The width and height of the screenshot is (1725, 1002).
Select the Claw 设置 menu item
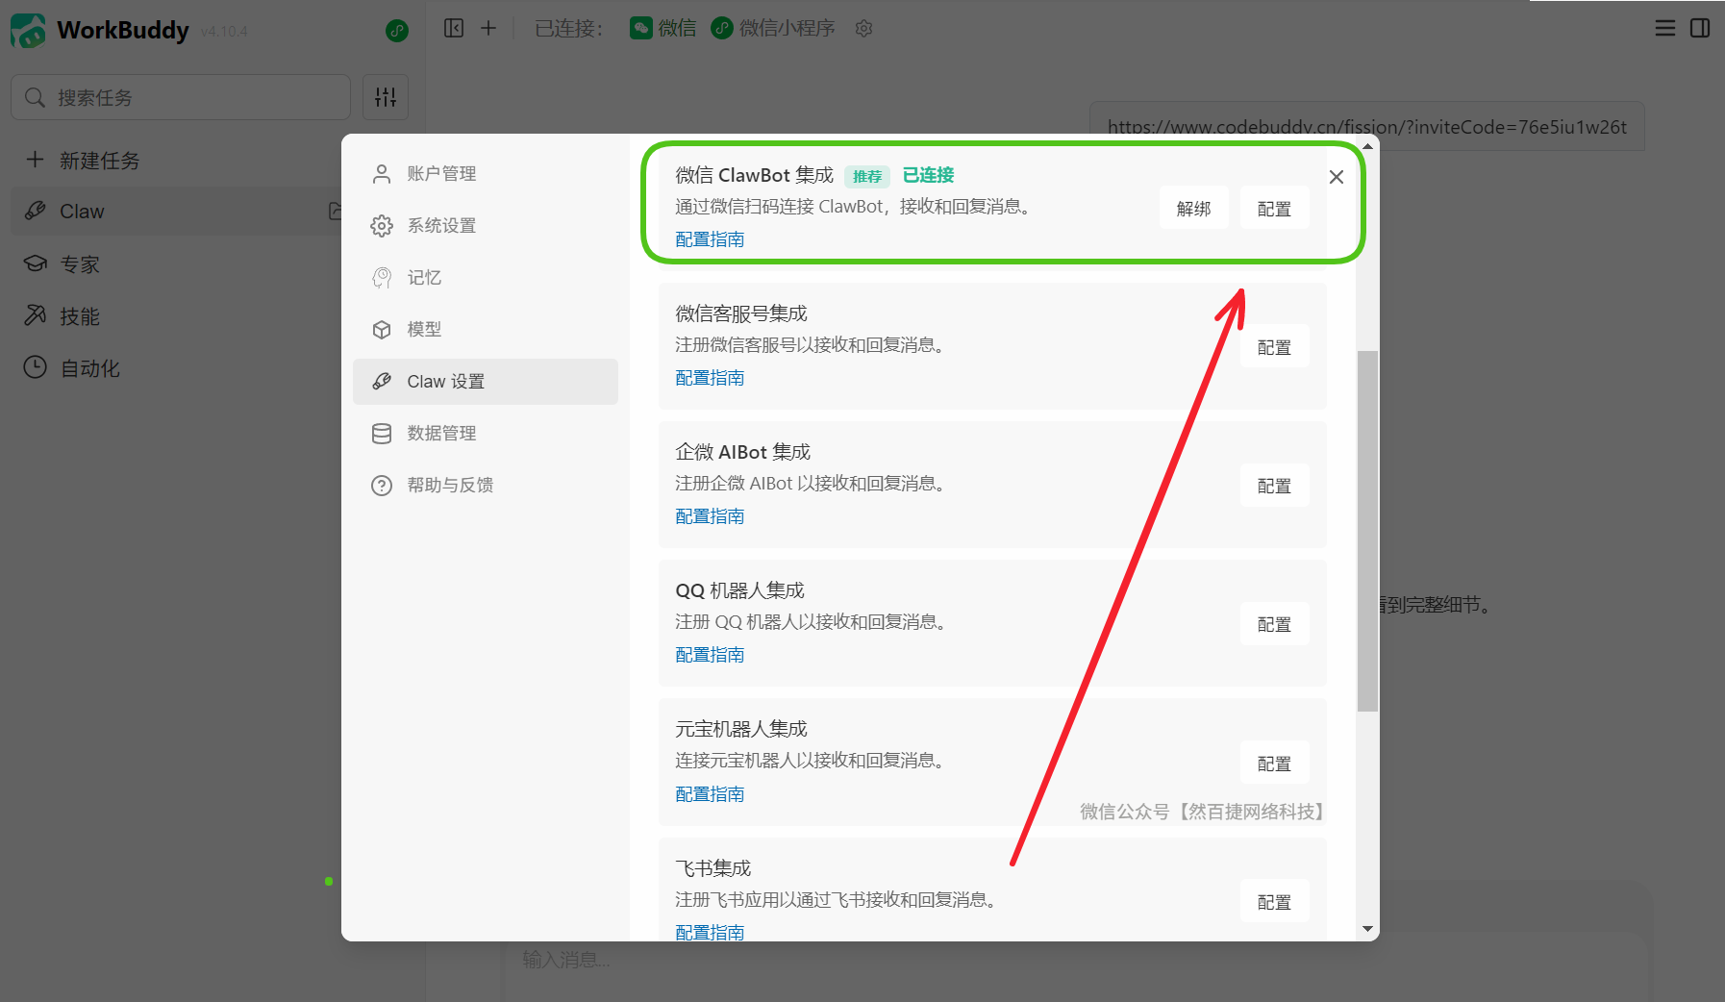coord(486,381)
